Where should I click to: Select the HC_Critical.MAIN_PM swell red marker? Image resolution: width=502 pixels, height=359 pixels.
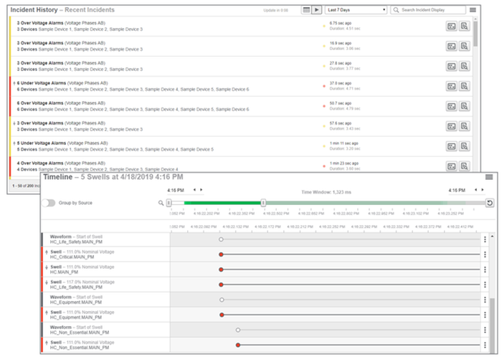tap(221, 254)
